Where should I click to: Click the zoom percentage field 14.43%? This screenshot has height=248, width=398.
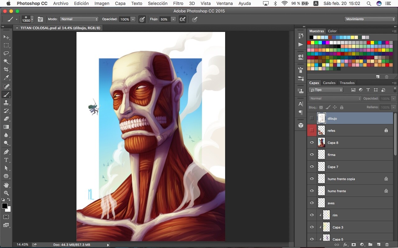(22, 245)
